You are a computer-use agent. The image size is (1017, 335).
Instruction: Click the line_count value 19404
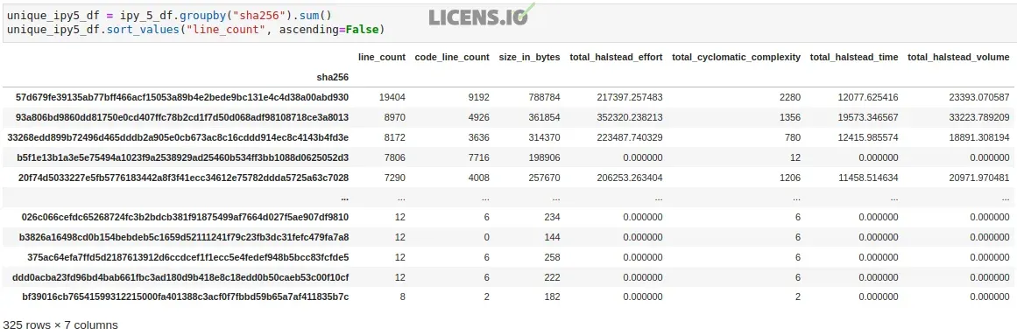click(392, 97)
